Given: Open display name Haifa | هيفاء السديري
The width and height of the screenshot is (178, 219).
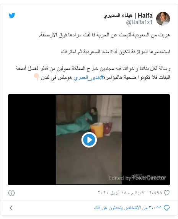Looking at the screenshot, I should [x=128, y=15].
